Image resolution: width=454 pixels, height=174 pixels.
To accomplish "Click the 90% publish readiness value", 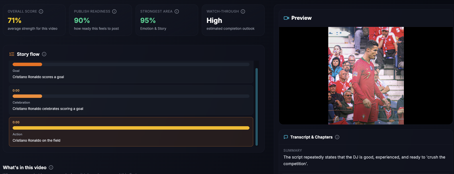I will tap(82, 21).
